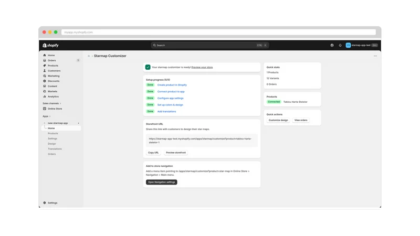Click the Shopify logo in the top bar
Viewport: 420px width, 236px height.
pyautogui.click(x=50, y=45)
